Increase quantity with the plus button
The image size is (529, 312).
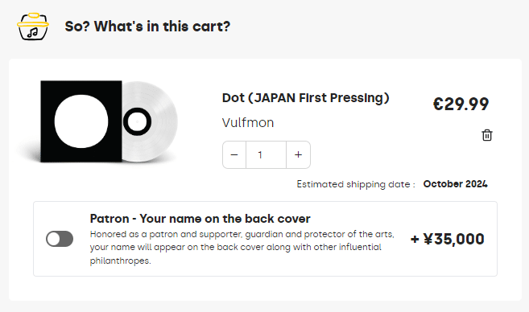(x=298, y=154)
